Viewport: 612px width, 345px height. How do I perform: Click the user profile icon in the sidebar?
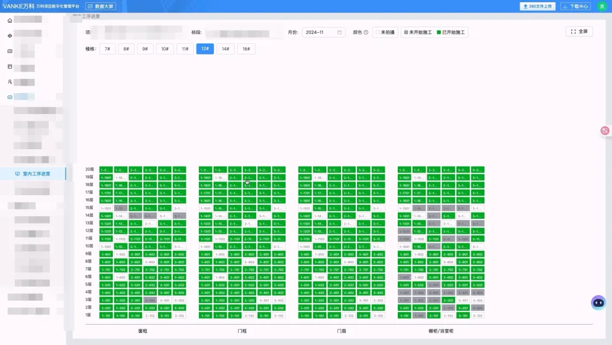10,82
